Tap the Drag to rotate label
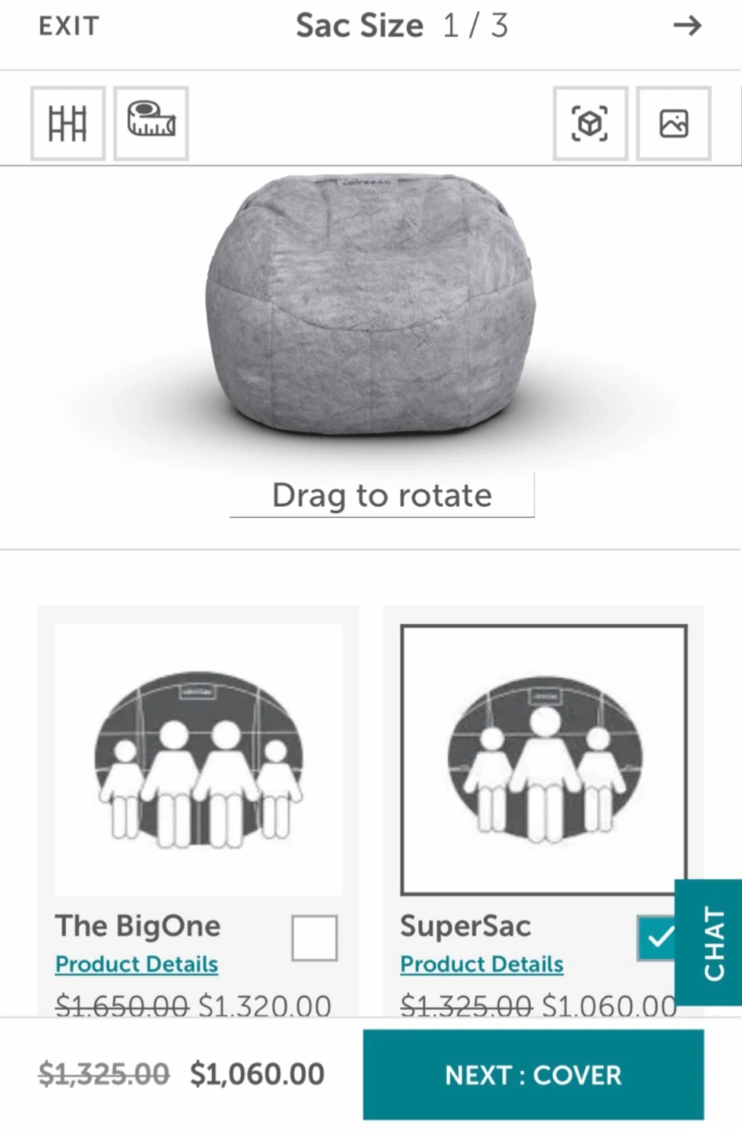This screenshot has width=742, height=1130. pos(382,495)
